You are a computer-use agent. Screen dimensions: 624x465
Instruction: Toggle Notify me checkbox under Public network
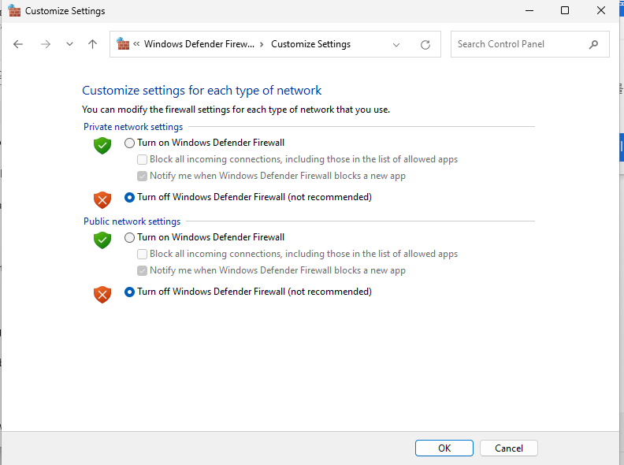pyautogui.click(x=142, y=270)
